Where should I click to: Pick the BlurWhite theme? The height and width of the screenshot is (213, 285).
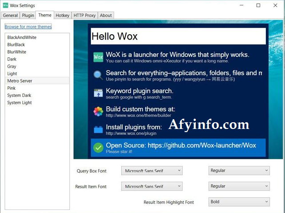coord(37,52)
